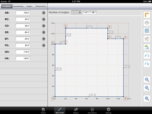Viewport: 152px width, 114px height.
Task: Select the Lengthes segment
Action: point(7,6)
